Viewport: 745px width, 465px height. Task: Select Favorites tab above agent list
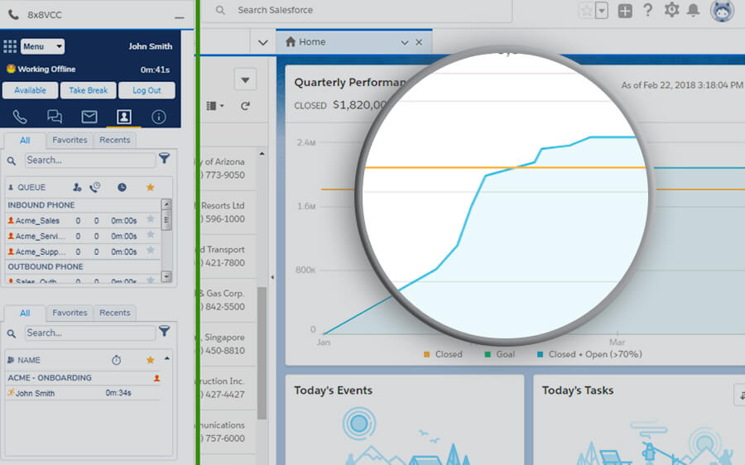coord(70,313)
